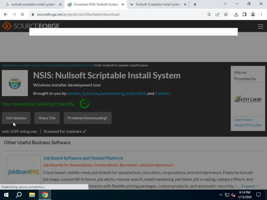Select the Download NSIS tab
The image size is (267, 200).
[96, 5]
